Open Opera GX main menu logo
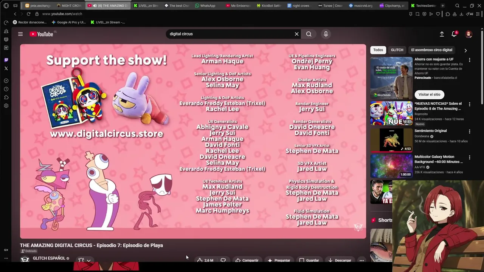484x272 pixels. click(6, 6)
